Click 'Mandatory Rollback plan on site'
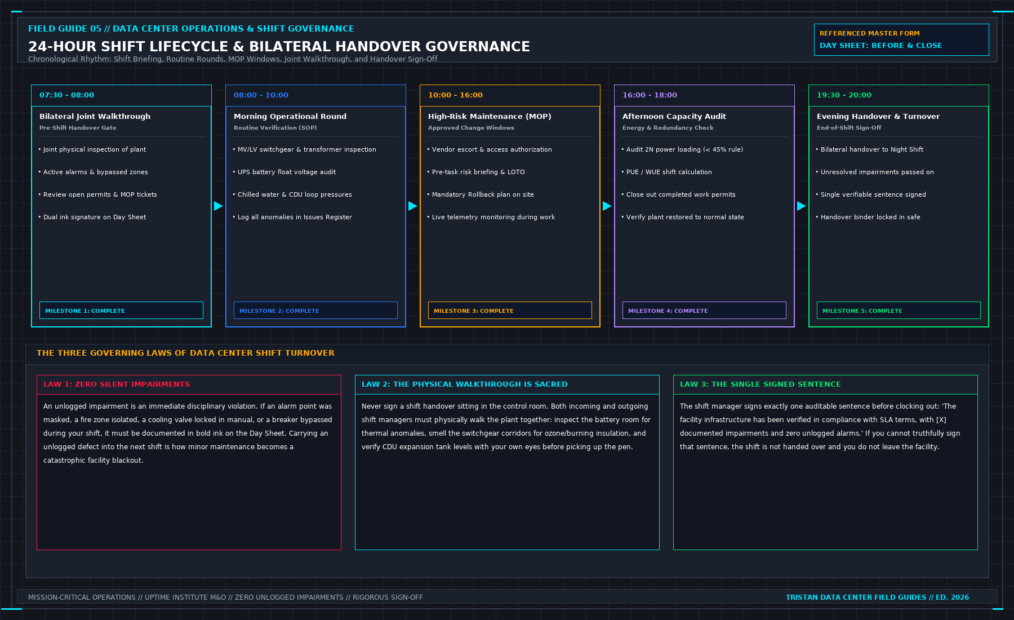 click(x=481, y=194)
